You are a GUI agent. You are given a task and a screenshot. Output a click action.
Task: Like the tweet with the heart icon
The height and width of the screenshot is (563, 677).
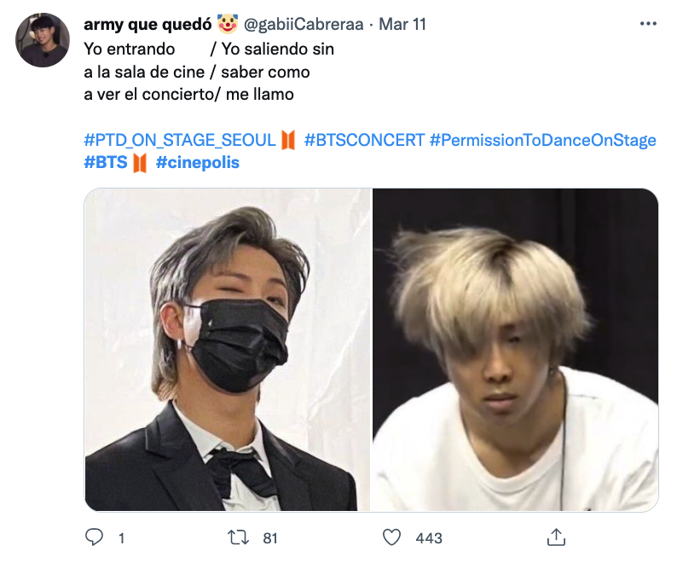[x=391, y=537]
